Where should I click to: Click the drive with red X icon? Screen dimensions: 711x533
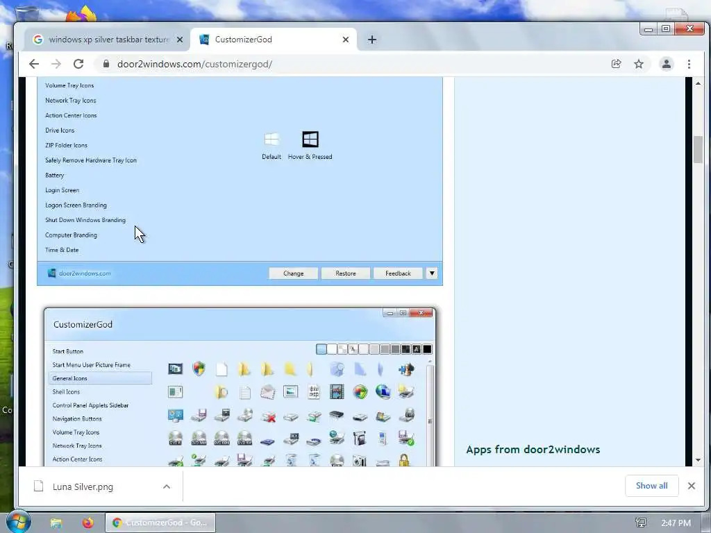pos(269,416)
